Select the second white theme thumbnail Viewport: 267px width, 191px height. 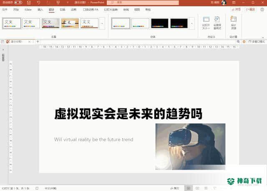coord(31,23)
